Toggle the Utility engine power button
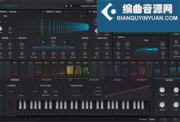 [x=90, y=12]
